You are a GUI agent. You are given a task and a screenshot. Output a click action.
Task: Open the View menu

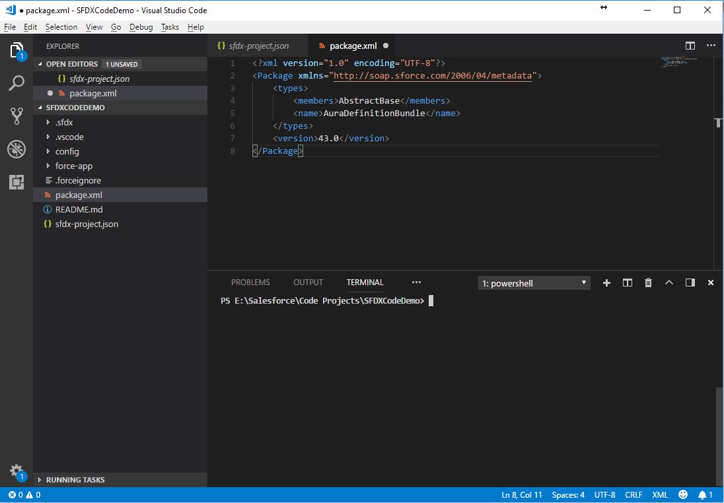click(x=94, y=27)
